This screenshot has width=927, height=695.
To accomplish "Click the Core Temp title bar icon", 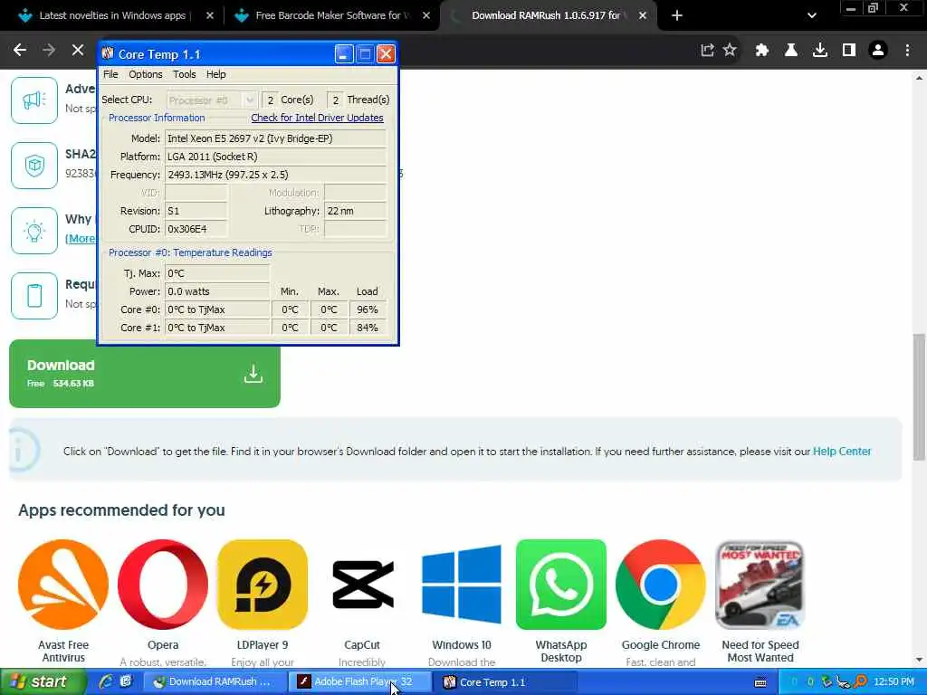I will [108, 53].
